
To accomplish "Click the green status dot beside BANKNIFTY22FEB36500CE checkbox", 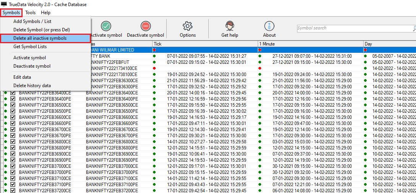I will click(6, 105).
